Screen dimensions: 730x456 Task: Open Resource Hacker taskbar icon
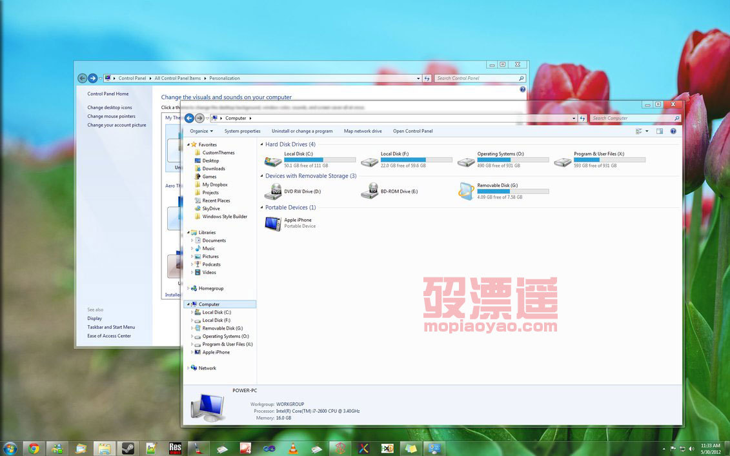(175, 448)
